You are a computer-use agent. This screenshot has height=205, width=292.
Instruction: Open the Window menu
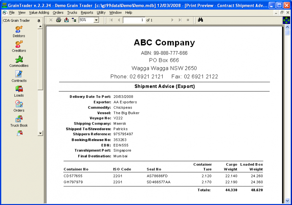tap(116, 12)
